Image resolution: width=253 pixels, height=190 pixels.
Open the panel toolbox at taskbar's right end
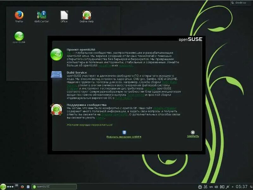coord(251,187)
